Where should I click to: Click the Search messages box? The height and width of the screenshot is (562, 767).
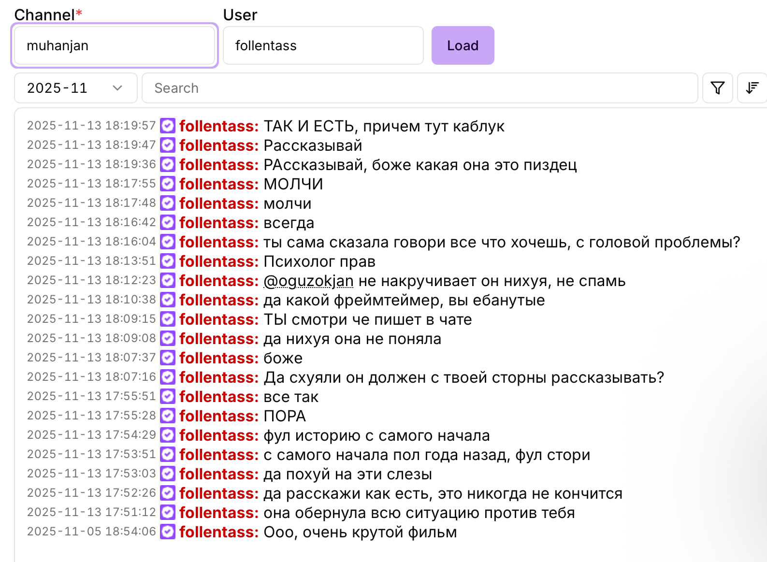point(420,88)
